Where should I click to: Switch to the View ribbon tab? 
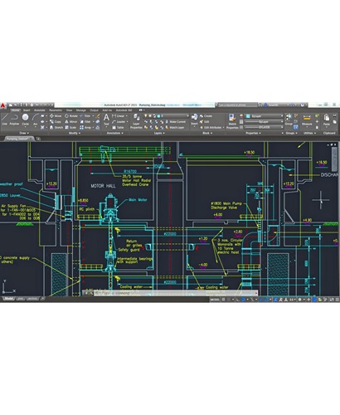coord(69,110)
